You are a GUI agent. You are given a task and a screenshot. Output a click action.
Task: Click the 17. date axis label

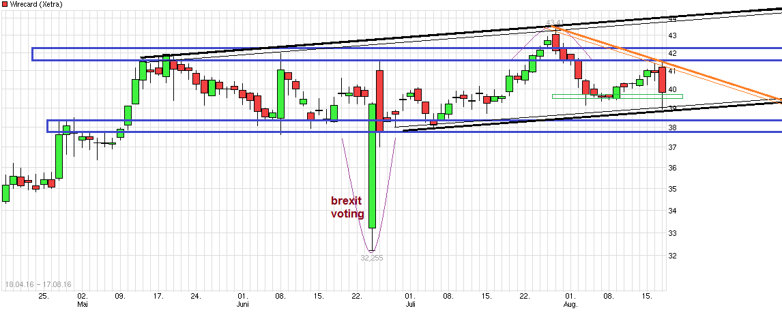(x=158, y=296)
